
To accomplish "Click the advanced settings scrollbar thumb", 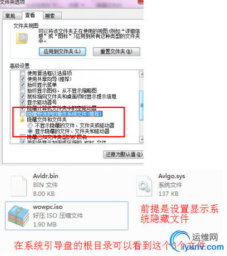I will click(141, 105).
